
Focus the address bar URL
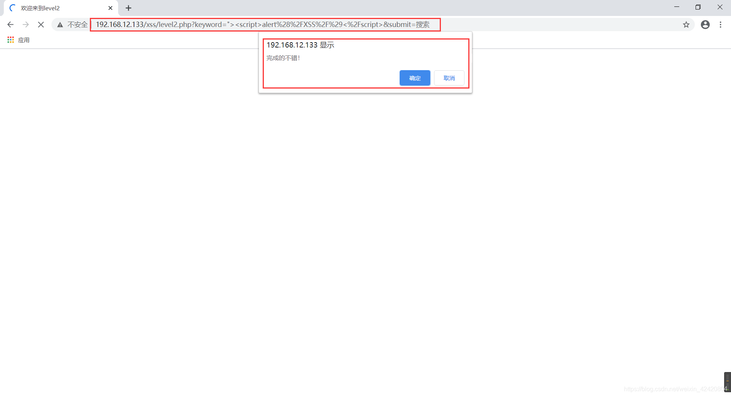point(263,25)
